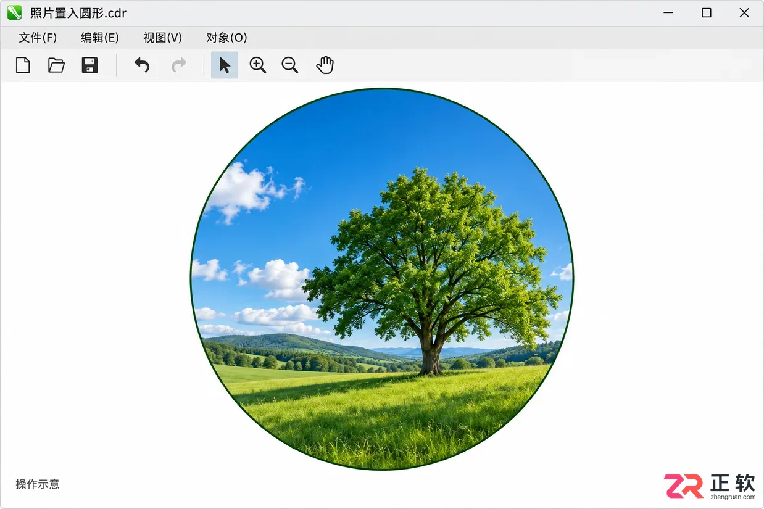764x509 pixels.
Task: Open a file using the folder icon
Action: 56,65
